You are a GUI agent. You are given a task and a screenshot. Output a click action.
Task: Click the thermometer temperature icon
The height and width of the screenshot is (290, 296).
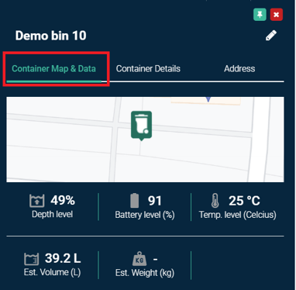coord(215,201)
